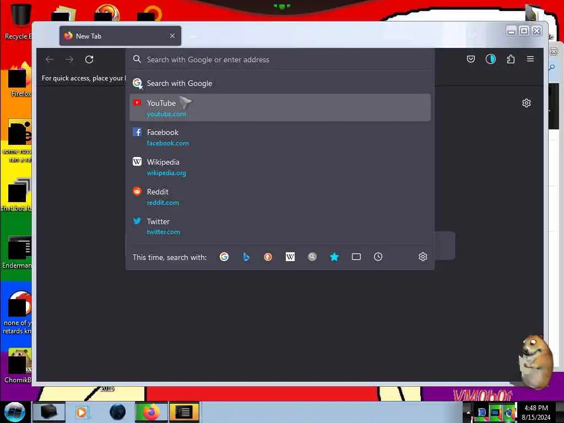Viewport: 564px width, 423px height.
Task: Open the Firefox account profile icon
Action: (x=491, y=59)
